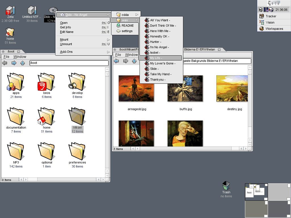The width and height of the screenshot is (291, 218).
Task: Open the Zeta disk volume icon
Action: [10, 11]
